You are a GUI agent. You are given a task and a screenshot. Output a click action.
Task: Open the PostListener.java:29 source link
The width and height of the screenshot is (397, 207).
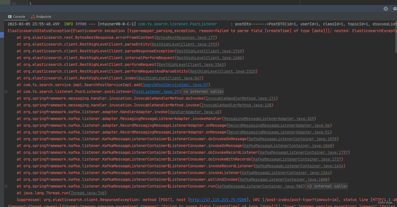156,91
